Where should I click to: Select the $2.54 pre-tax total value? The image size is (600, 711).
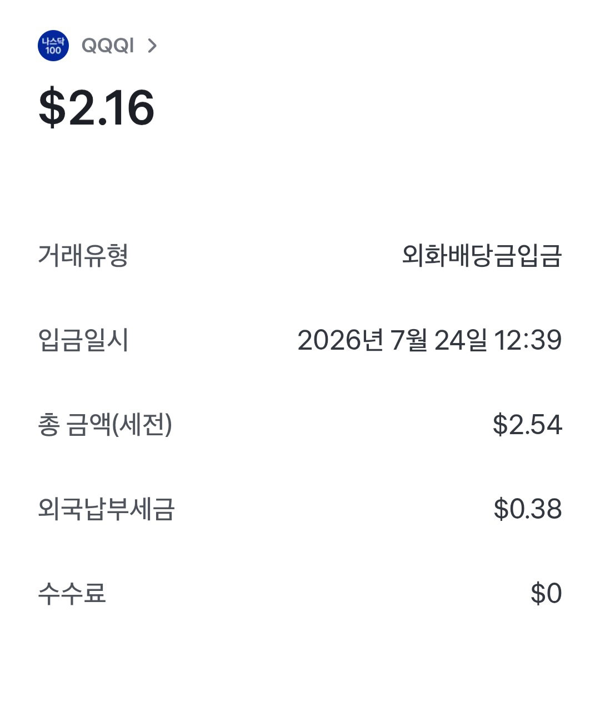tap(527, 425)
